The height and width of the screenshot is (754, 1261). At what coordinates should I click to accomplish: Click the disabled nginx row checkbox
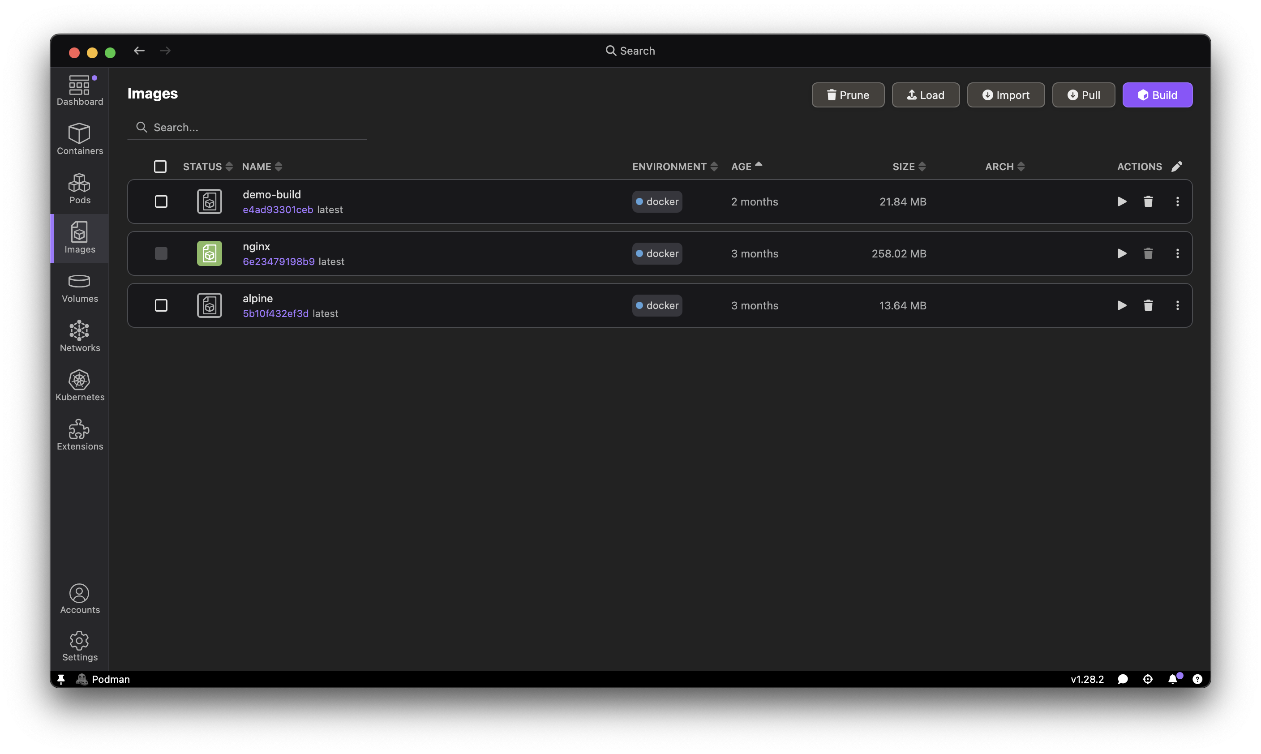(x=161, y=253)
